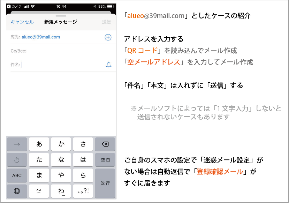The height and width of the screenshot is (203, 289).
Task: Tap the globe language switch key
Action: click(17, 191)
